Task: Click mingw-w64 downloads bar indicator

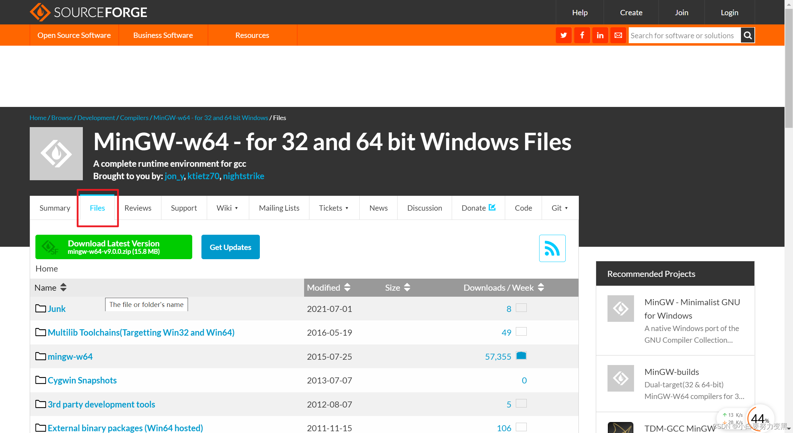Action: pyautogui.click(x=521, y=356)
